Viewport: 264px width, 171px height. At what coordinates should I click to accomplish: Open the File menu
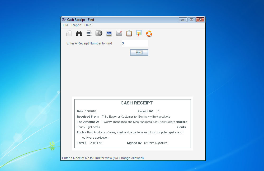coord(65,25)
